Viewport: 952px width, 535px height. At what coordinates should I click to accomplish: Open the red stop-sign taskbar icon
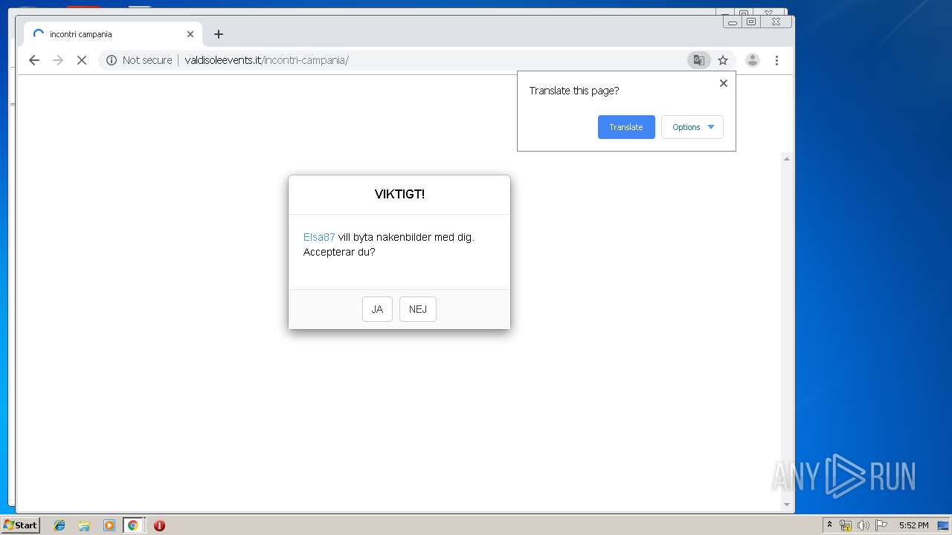tap(159, 525)
